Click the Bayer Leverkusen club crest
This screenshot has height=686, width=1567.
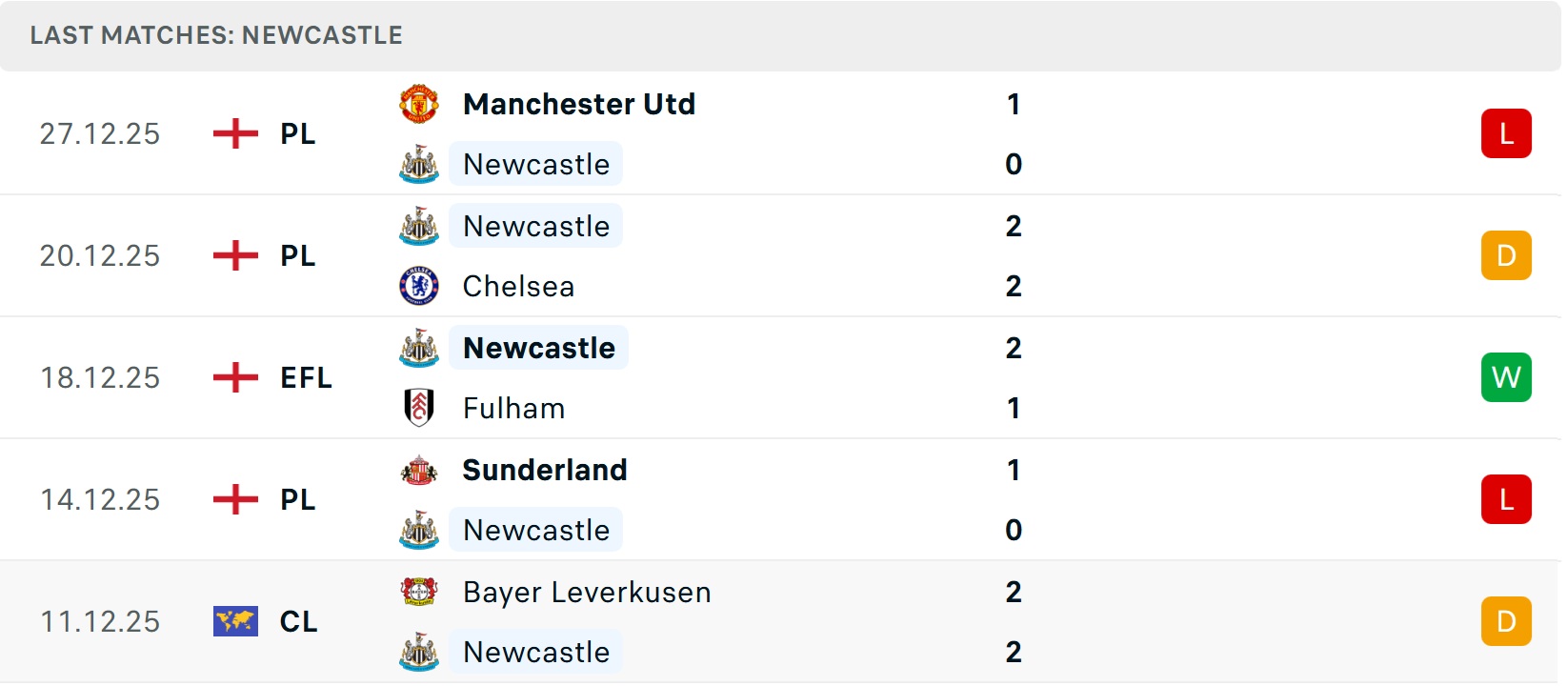point(418,592)
